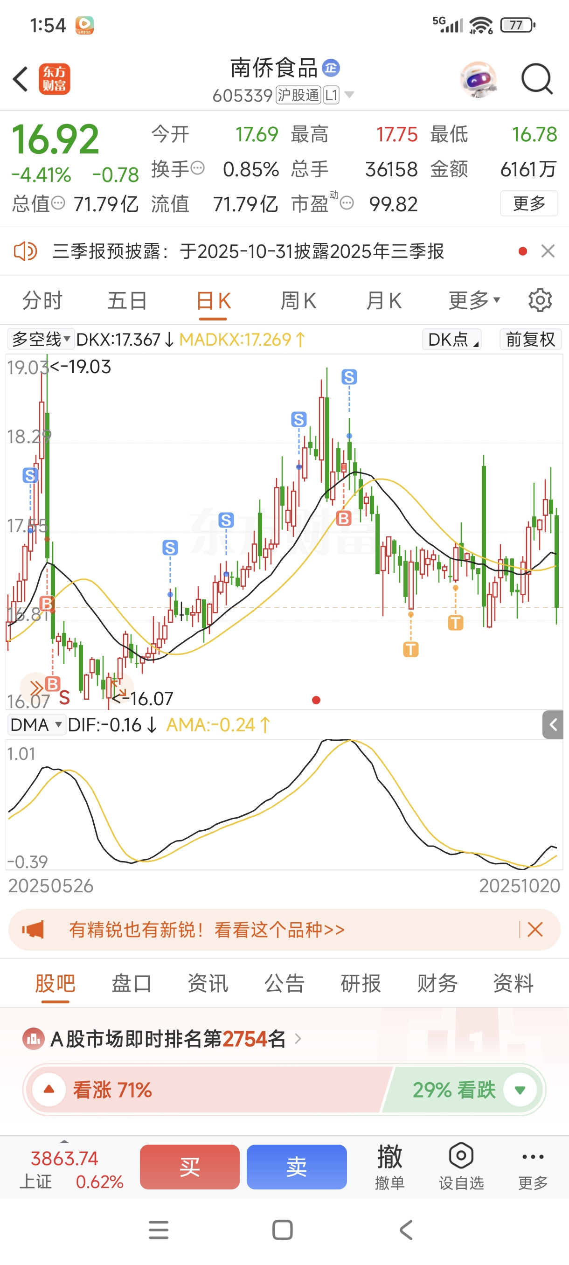Viewport: 569px width, 1265px height.
Task: Open the 东方财富 home logo
Action: click(x=55, y=79)
